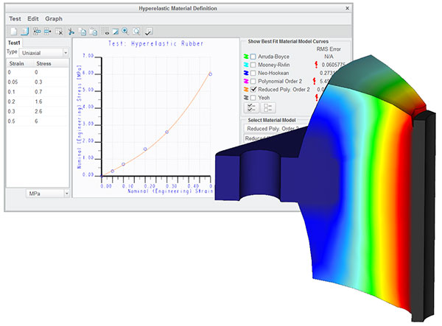The width and height of the screenshot is (442, 326).
Task: Click the paste clipboard icon
Action: (x=94, y=32)
